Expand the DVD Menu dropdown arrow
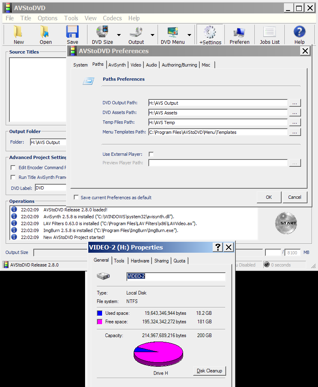This screenshot has width=318, height=387. pyautogui.click(x=189, y=35)
